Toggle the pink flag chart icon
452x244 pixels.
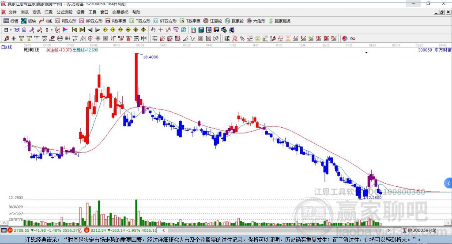coord(65,30)
